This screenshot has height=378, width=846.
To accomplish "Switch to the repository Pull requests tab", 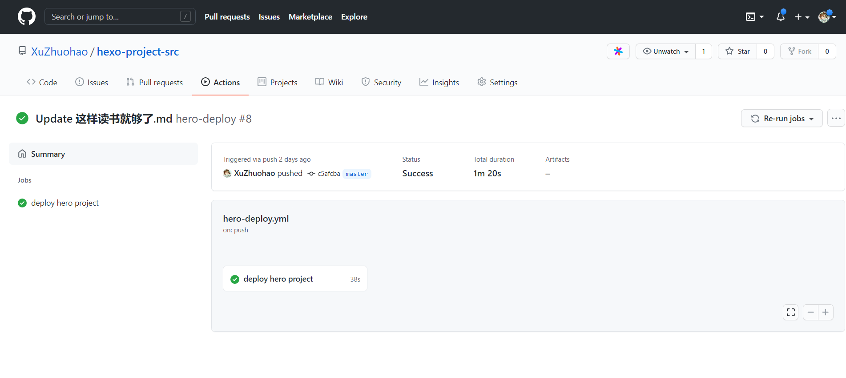I will 154,82.
